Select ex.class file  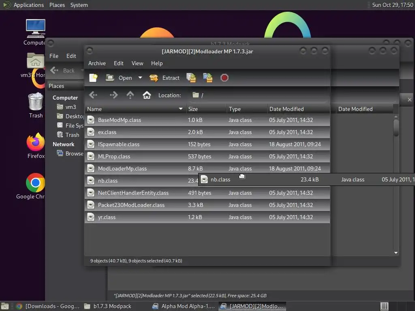[207, 132]
